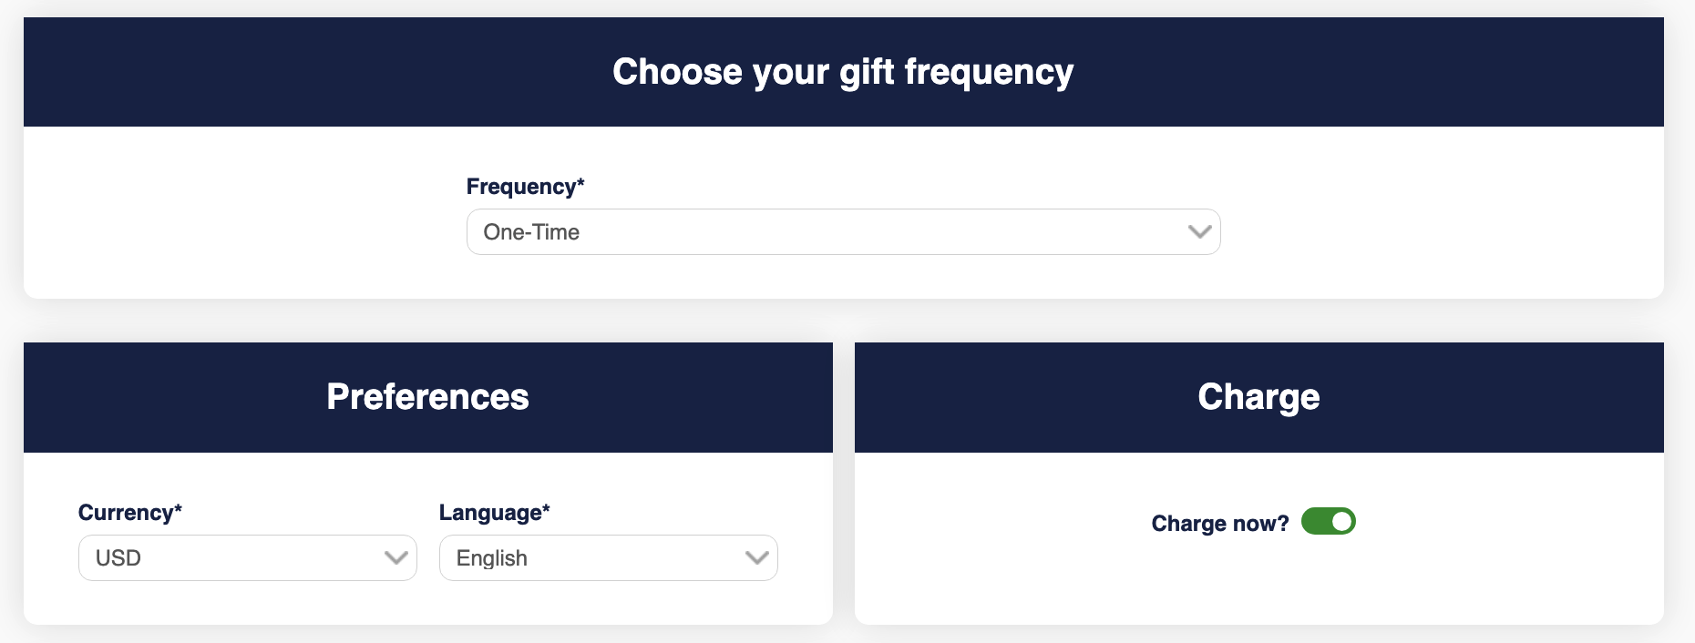Click the Charge section header
The height and width of the screenshot is (643, 1695).
pos(1258,397)
